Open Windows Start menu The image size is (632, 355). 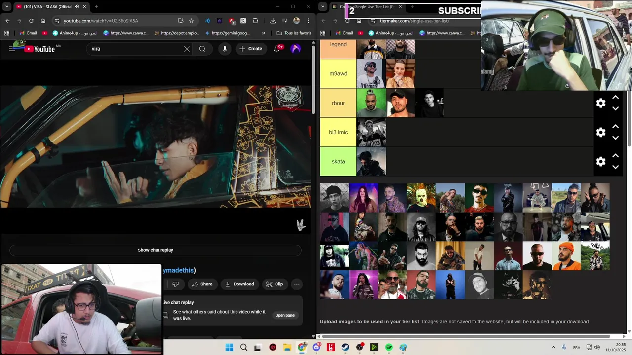pos(229,347)
